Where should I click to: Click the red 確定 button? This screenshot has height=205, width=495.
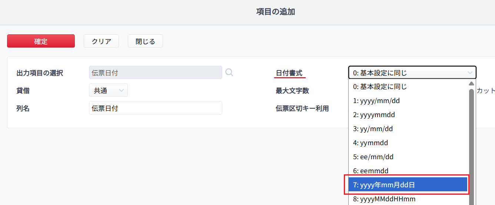pyautogui.click(x=41, y=41)
